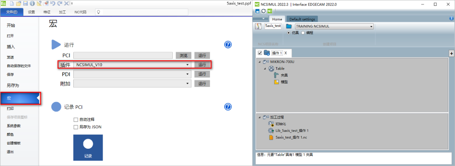
Task: Click 运行 button in the PCI row
Action: click(x=202, y=56)
